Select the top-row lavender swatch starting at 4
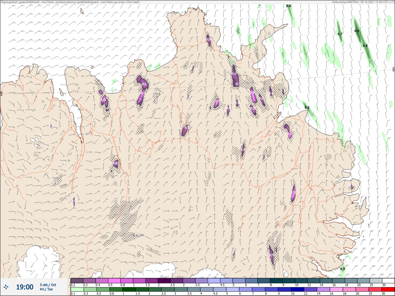The height and width of the screenshot is (296, 395). (x=214, y=281)
